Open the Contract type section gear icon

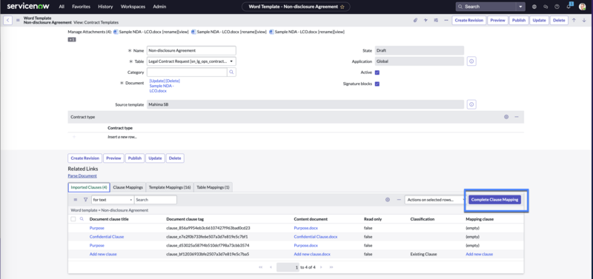tap(506, 117)
